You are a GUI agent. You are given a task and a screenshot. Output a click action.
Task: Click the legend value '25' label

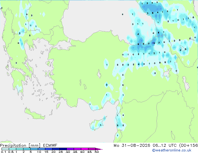coord(61,152)
